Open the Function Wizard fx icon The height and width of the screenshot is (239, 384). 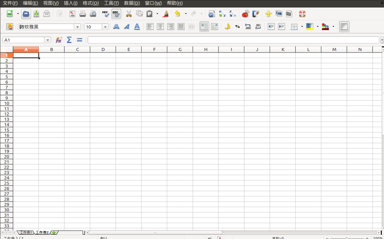click(59, 40)
